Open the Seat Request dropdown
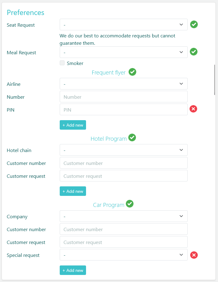This screenshot has width=218, height=282. (x=123, y=25)
